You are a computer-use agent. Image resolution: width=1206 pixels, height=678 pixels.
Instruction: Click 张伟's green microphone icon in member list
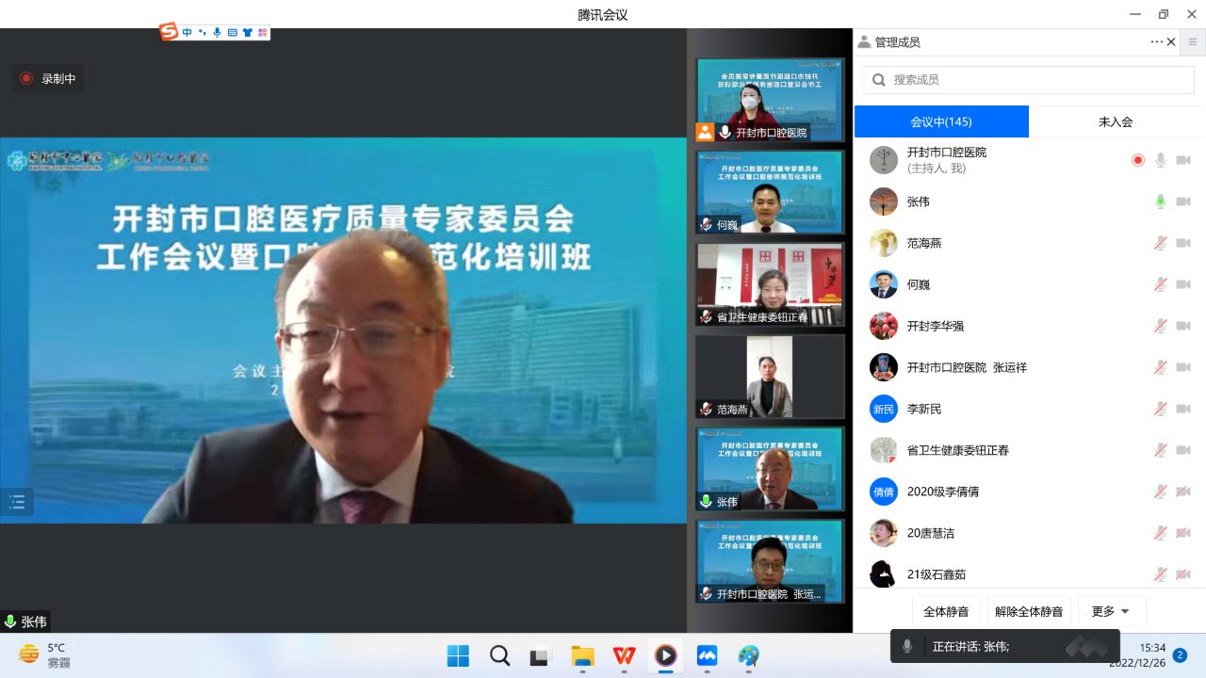tap(1160, 201)
